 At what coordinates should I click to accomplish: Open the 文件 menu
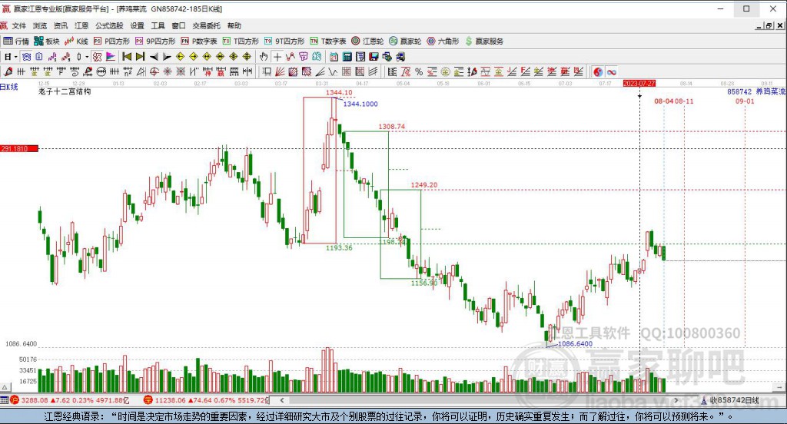(19, 25)
